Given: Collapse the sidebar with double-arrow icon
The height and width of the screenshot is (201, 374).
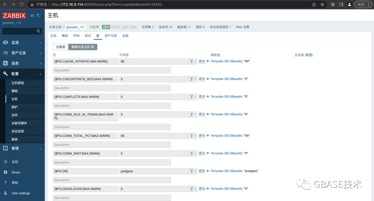Looking at the screenshot, I should tap(32, 16).
